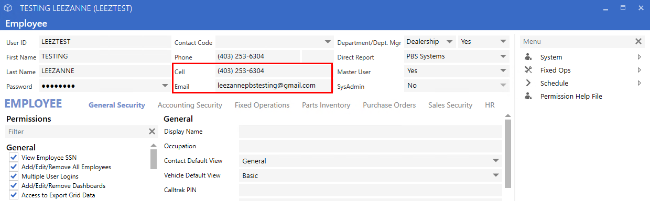The height and width of the screenshot is (201, 650).
Task: Open the Dept. Mgr Yes dropdown
Action: pyautogui.click(x=503, y=41)
